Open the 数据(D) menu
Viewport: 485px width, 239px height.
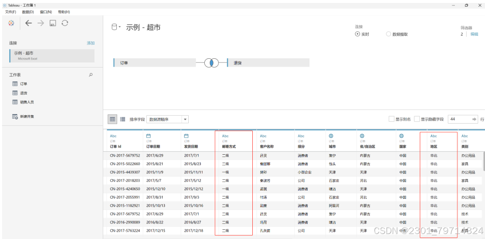pyautogui.click(x=28, y=12)
